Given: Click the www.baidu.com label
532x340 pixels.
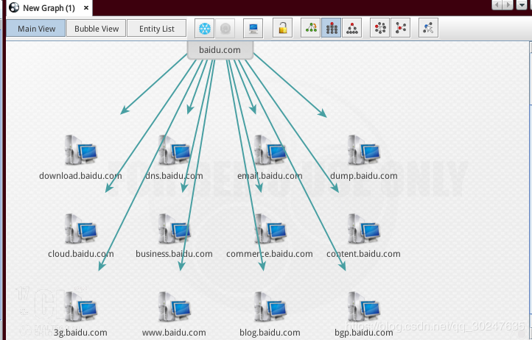Looking at the screenshot, I should point(174,333).
